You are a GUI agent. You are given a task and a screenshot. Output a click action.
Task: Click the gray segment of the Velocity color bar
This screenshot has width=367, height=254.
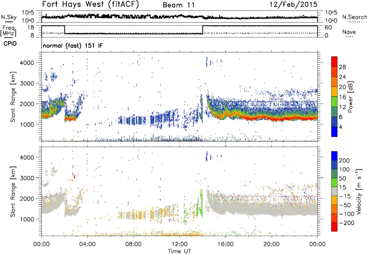click(x=334, y=191)
